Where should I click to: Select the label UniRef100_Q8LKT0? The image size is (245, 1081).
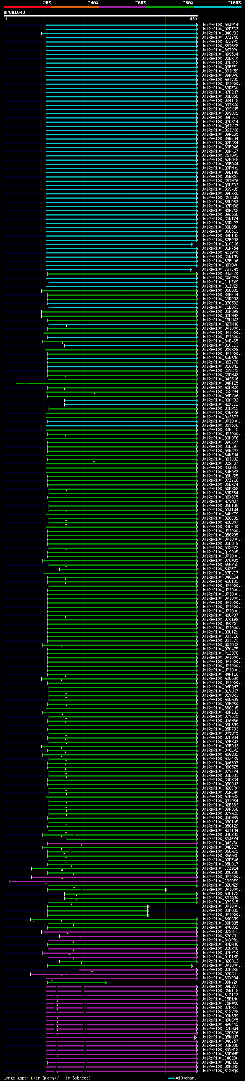(219, 58)
